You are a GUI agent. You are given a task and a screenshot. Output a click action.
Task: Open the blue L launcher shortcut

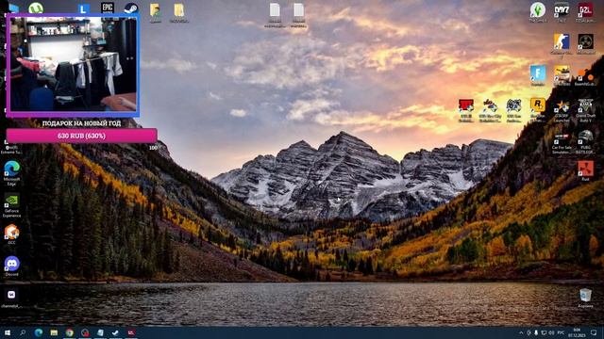pyautogui.click(x=84, y=8)
